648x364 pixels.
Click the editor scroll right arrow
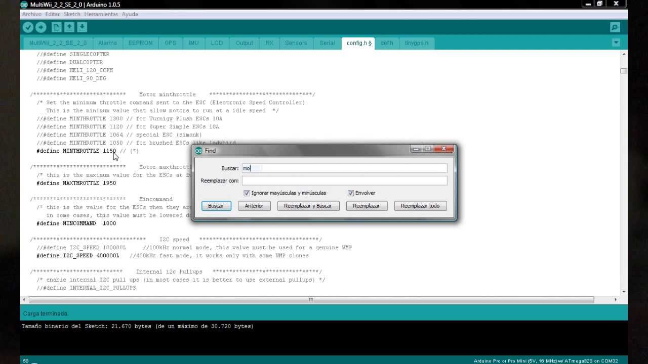[616, 300]
